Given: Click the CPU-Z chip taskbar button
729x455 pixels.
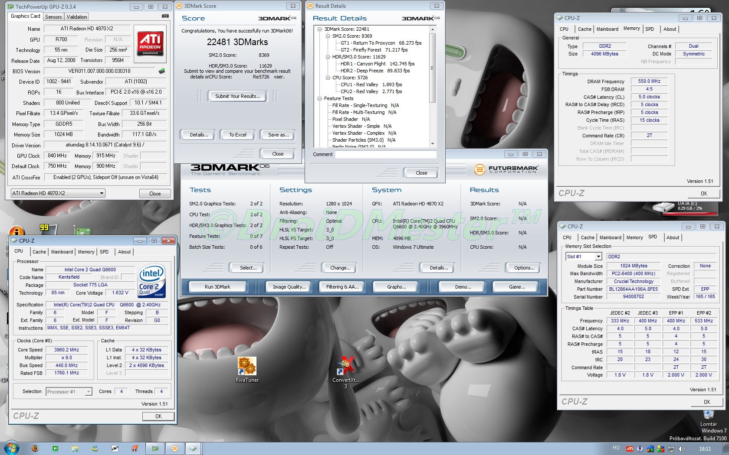Looking at the screenshot, I should (x=193, y=448).
